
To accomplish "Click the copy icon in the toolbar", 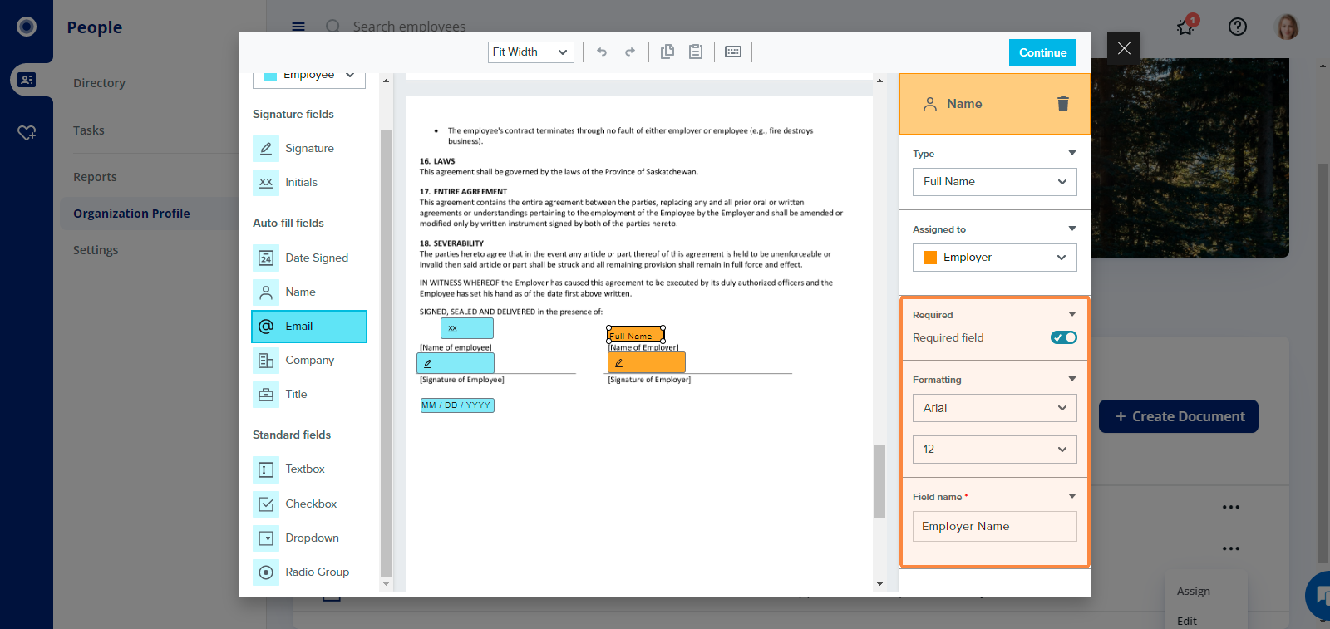I will pos(667,52).
